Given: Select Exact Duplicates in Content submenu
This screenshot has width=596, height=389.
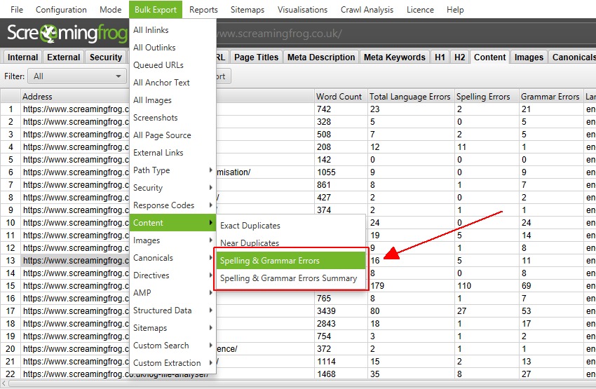Looking at the screenshot, I should pyautogui.click(x=250, y=226).
